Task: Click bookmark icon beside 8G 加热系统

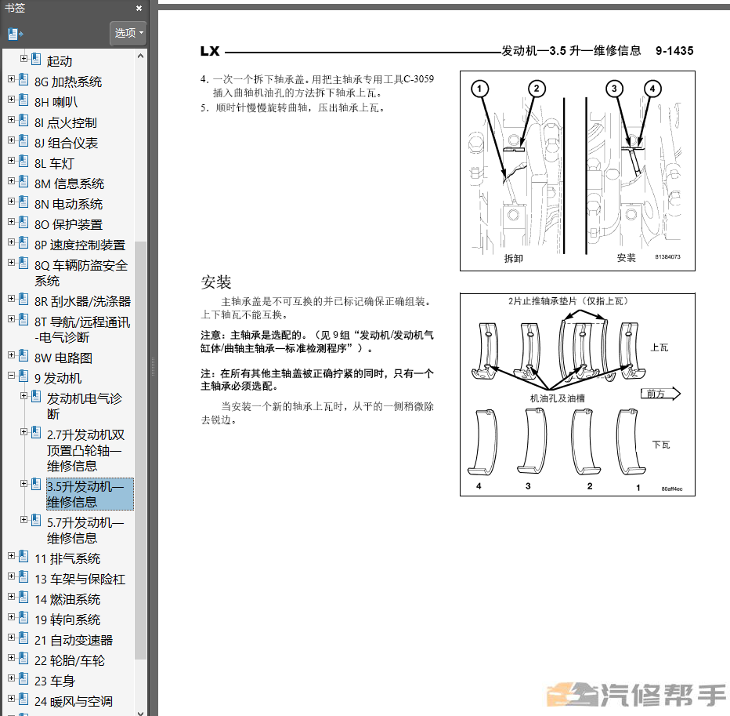Action: coord(23,80)
